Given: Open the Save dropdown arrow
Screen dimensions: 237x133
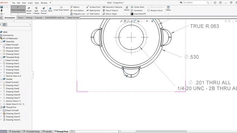Looking at the screenshot, I should 4,7.
